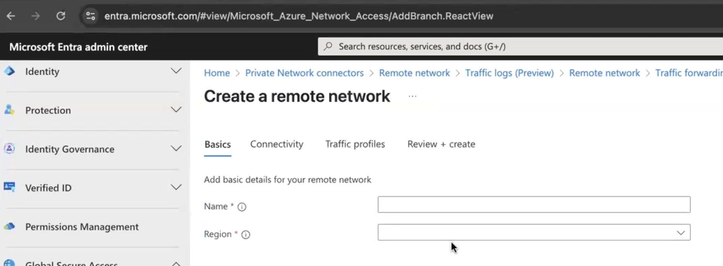Image resolution: width=723 pixels, height=266 pixels.
Task: Reload the page with the refresh icon
Action: [61, 16]
